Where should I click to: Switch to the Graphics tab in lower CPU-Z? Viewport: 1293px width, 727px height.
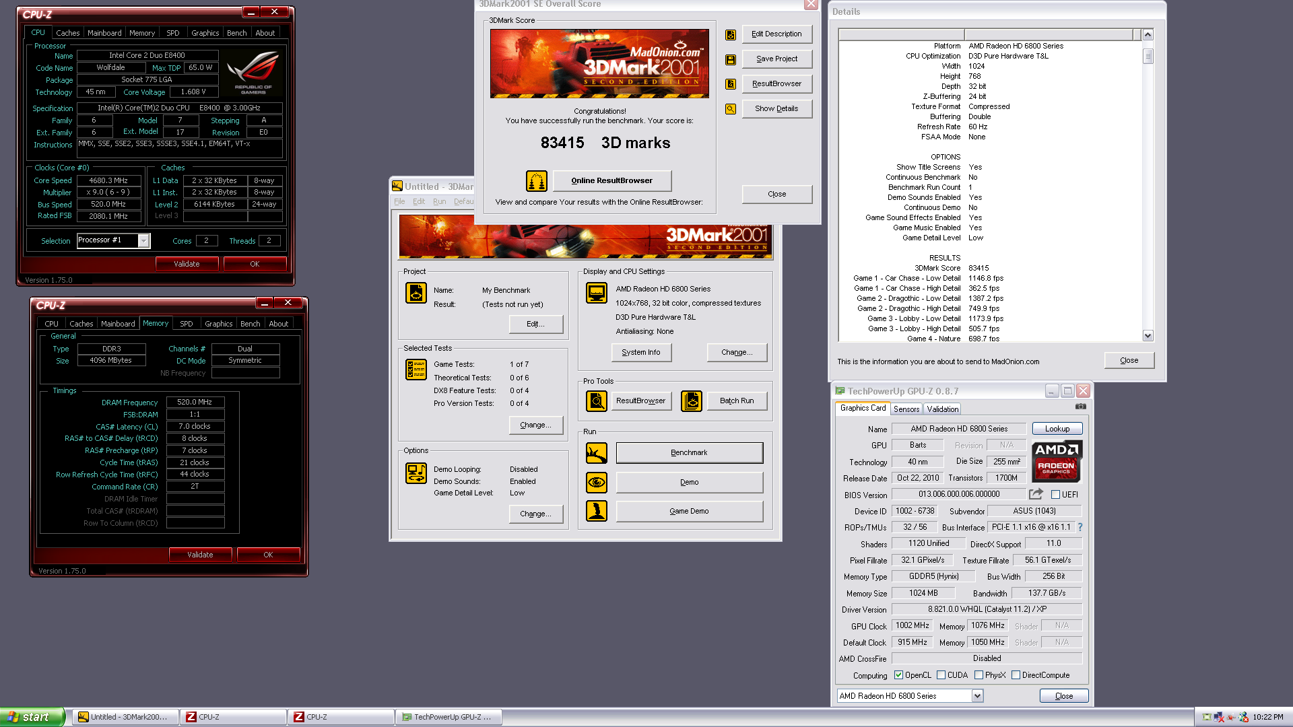[219, 324]
